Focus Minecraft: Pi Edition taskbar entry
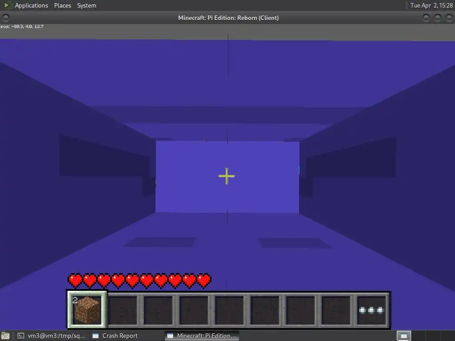The width and height of the screenshot is (455, 341). (x=202, y=336)
